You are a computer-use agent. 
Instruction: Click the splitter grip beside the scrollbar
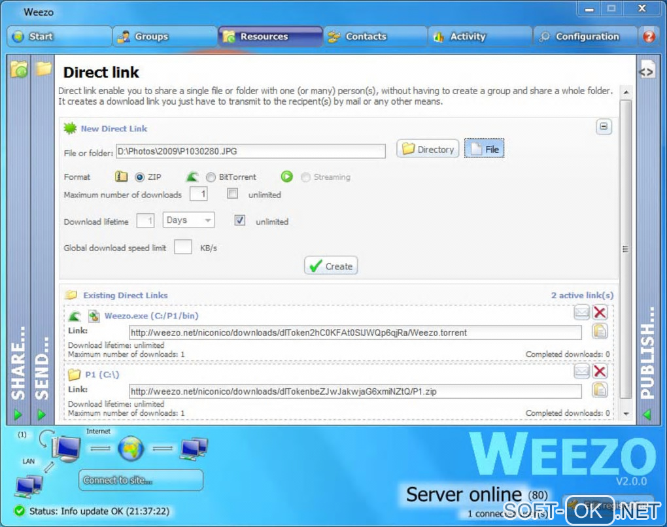point(625,249)
